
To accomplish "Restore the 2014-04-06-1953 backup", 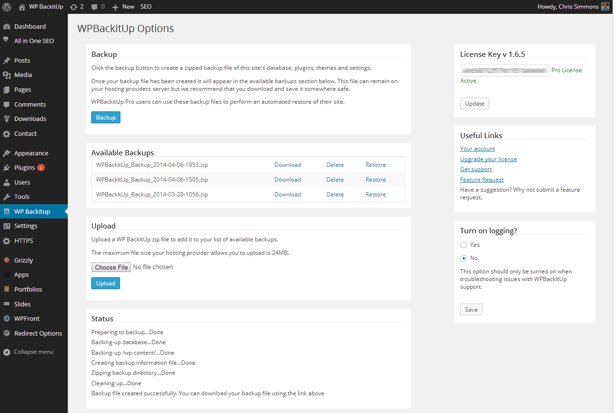I will (x=376, y=165).
